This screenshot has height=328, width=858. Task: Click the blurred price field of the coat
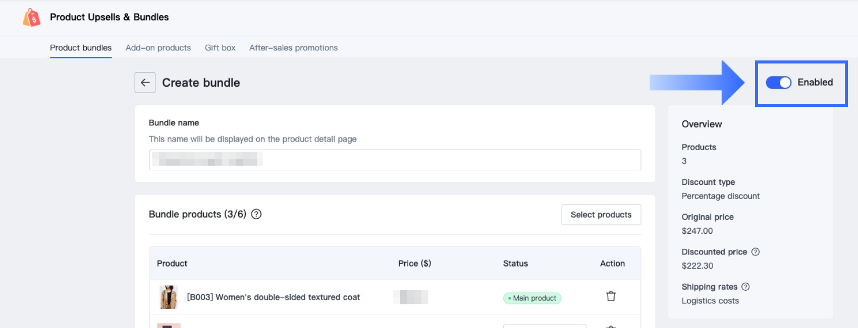(x=410, y=297)
